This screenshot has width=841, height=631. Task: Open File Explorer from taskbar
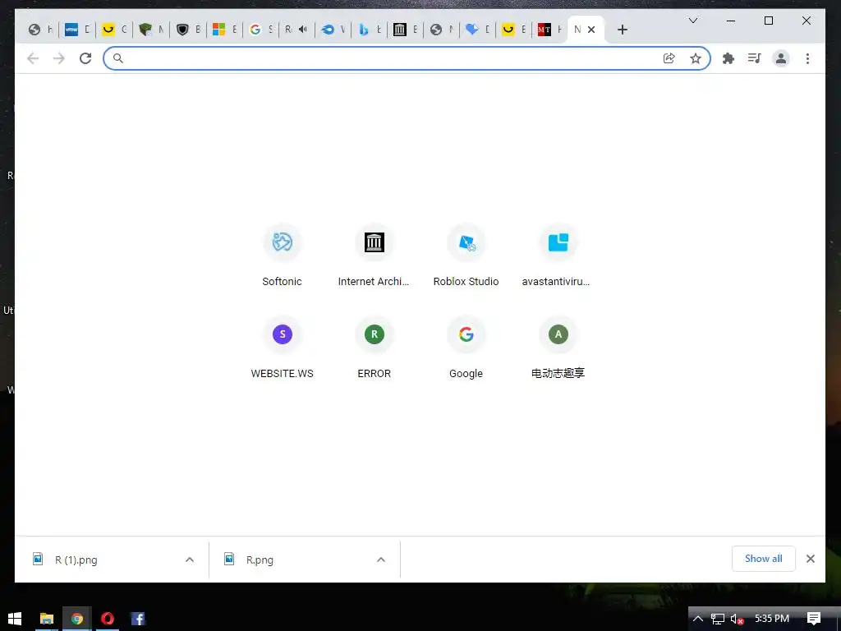[47, 619]
